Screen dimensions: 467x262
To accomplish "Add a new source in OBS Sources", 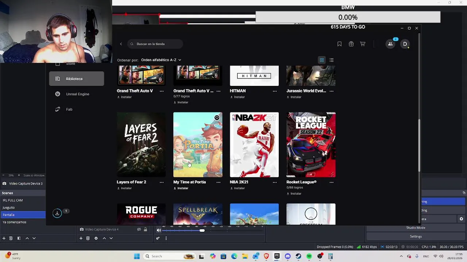I will coord(81,238).
